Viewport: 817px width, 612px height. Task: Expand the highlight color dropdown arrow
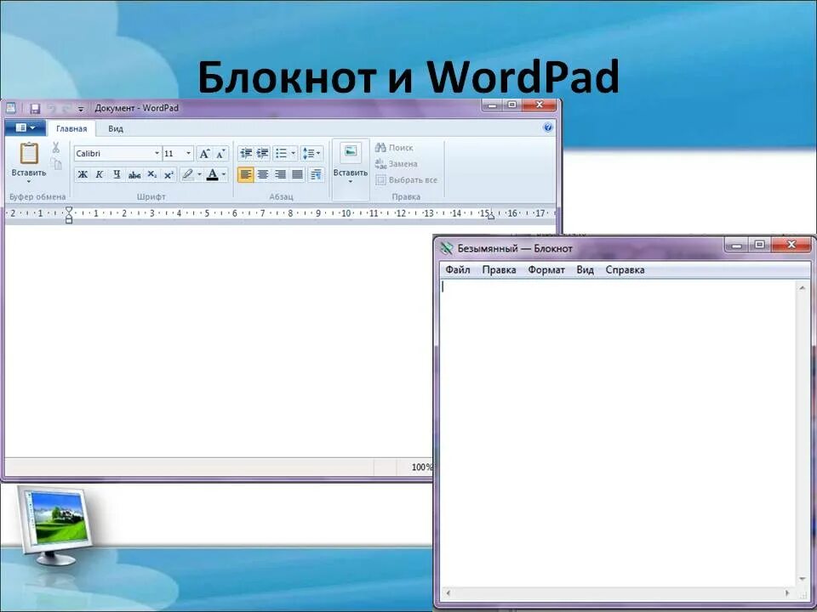pyautogui.click(x=199, y=174)
